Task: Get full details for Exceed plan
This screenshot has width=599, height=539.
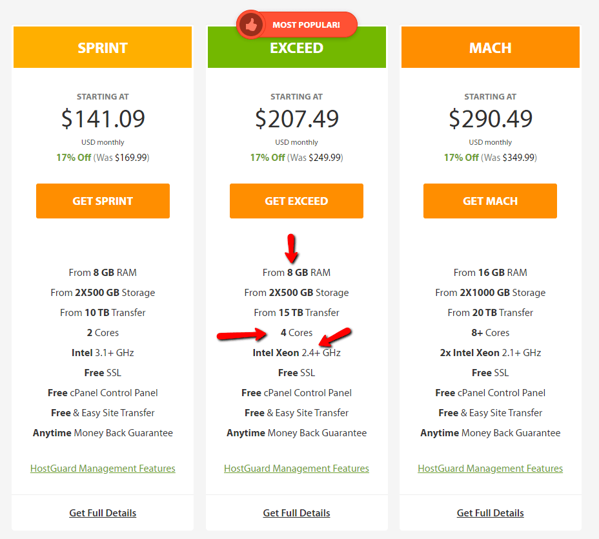Action: point(296,513)
